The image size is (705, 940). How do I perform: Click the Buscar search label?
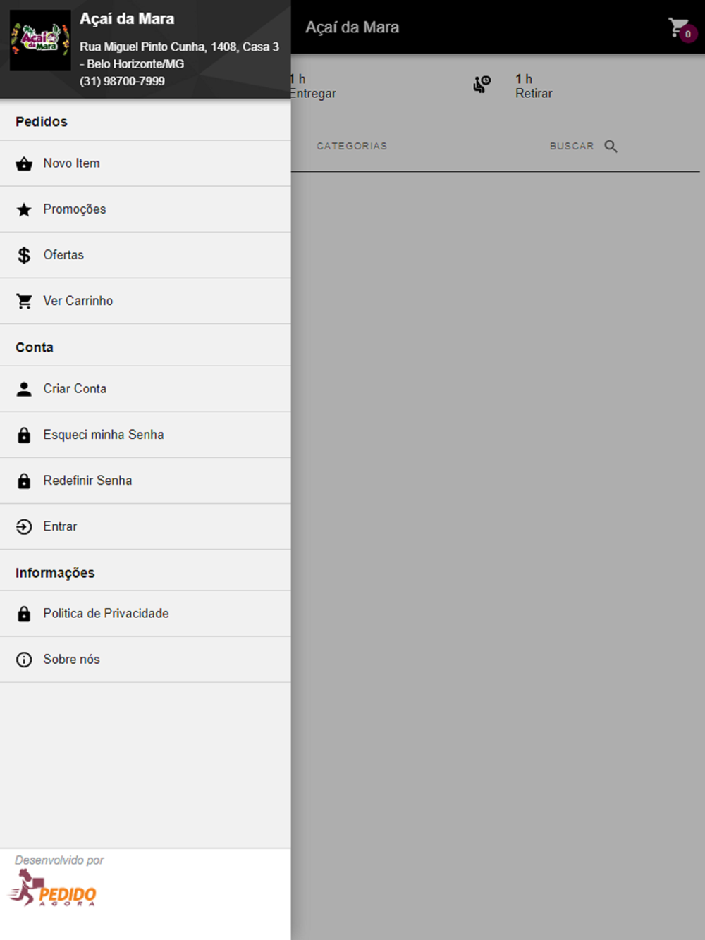tap(572, 146)
